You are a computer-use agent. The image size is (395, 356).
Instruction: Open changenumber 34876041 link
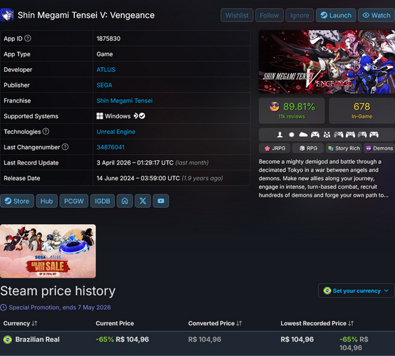[x=111, y=147]
